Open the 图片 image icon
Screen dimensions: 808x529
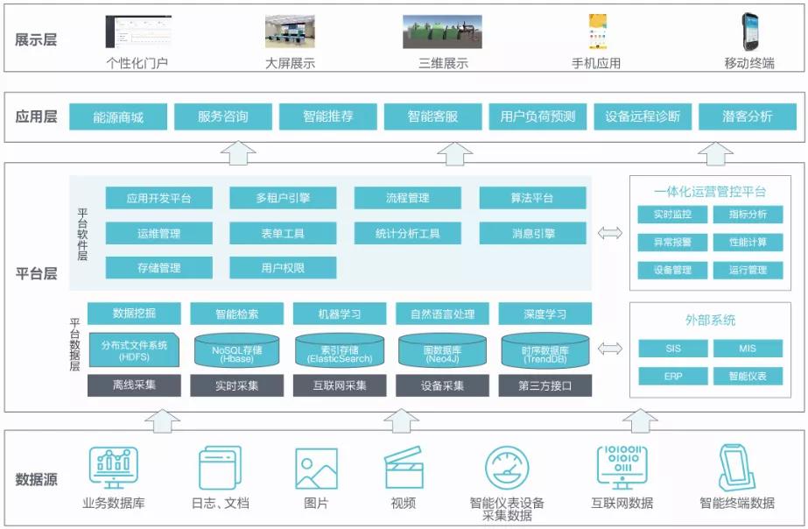pos(315,469)
